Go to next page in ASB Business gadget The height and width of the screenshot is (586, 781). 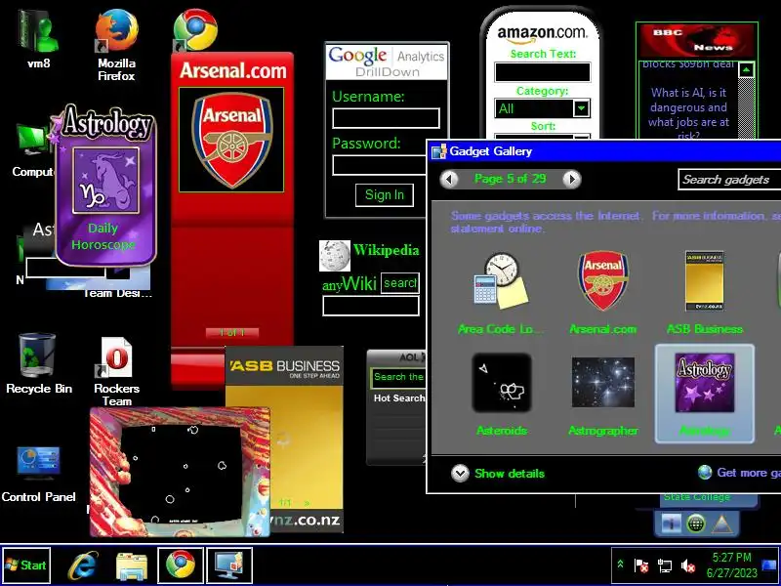[x=307, y=502]
